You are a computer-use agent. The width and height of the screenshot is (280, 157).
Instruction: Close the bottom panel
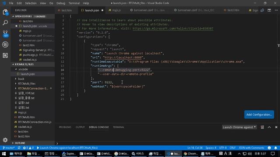[x=276, y=127]
